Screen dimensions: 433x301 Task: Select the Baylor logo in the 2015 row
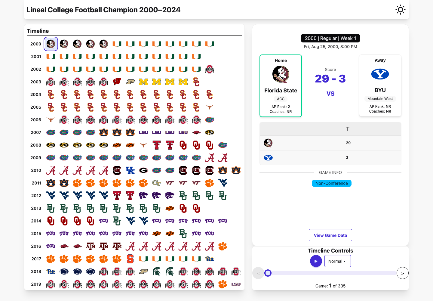pos(183,234)
